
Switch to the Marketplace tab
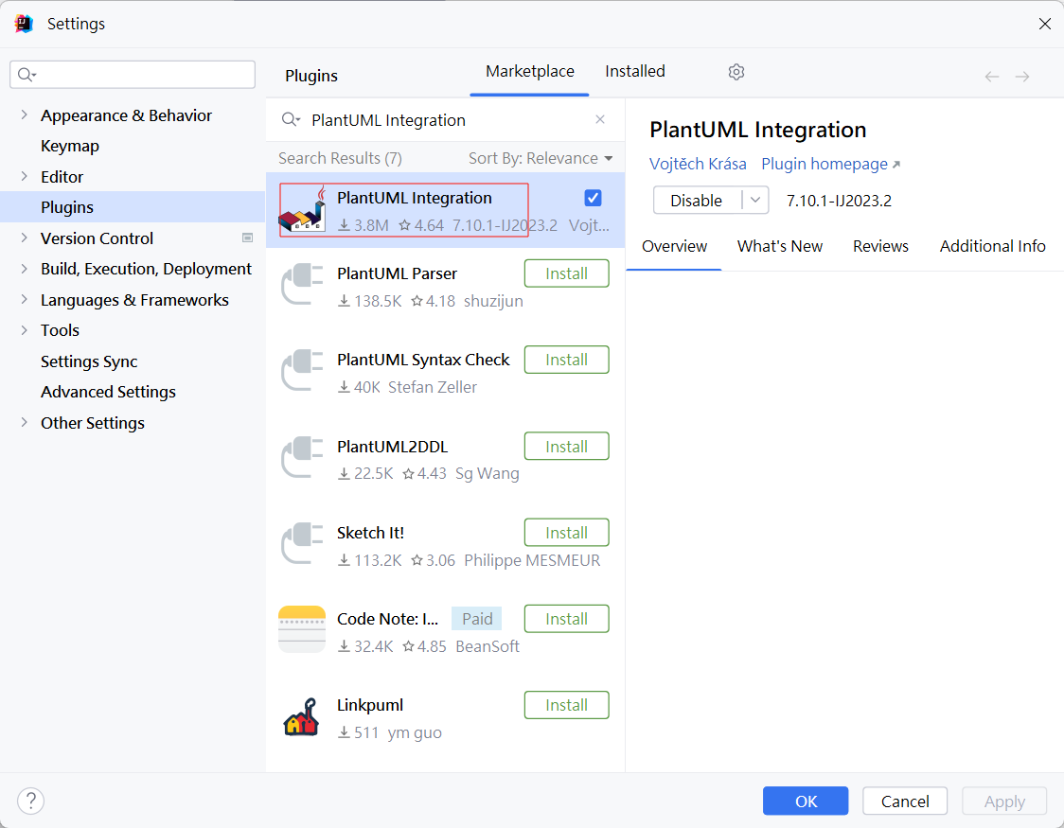pos(530,71)
